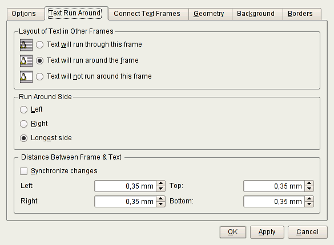Screen dimensions: 334x245
Task: Click inside the Top distance field
Action: pos(274,186)
